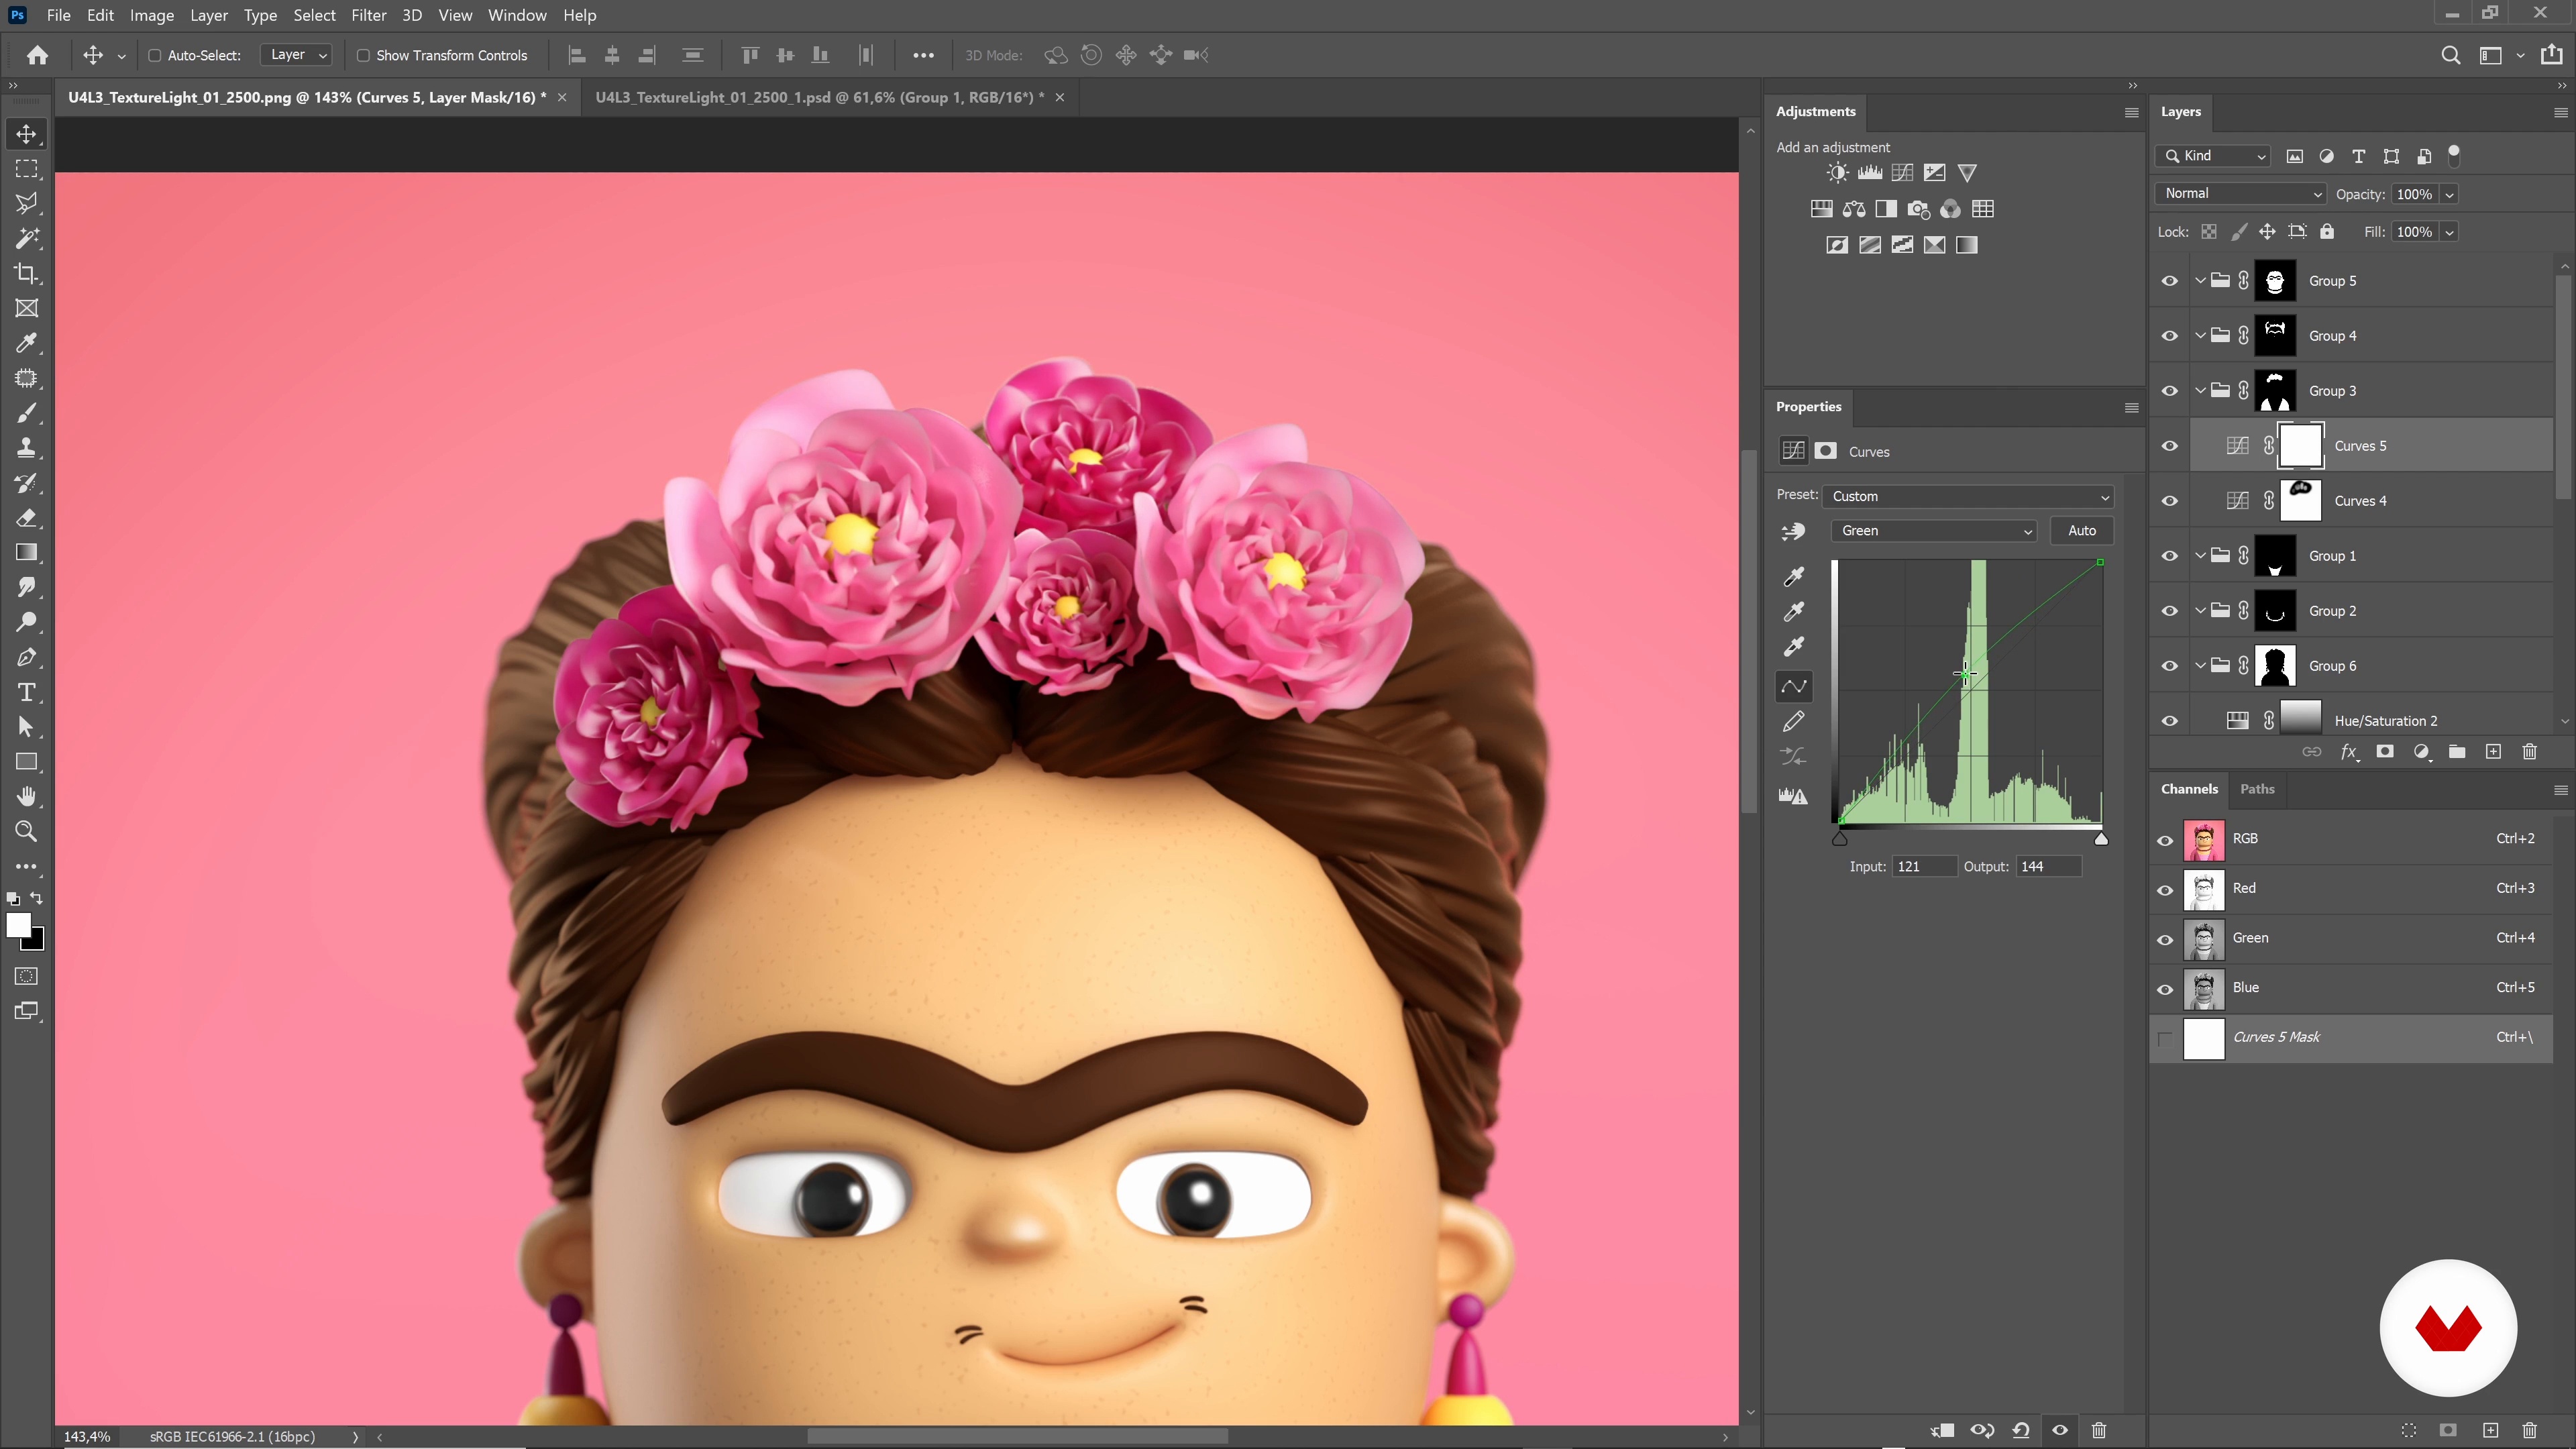Enable Show Transform Controls checkbox
The image size is (2576, 1449).
pos(363,56)
